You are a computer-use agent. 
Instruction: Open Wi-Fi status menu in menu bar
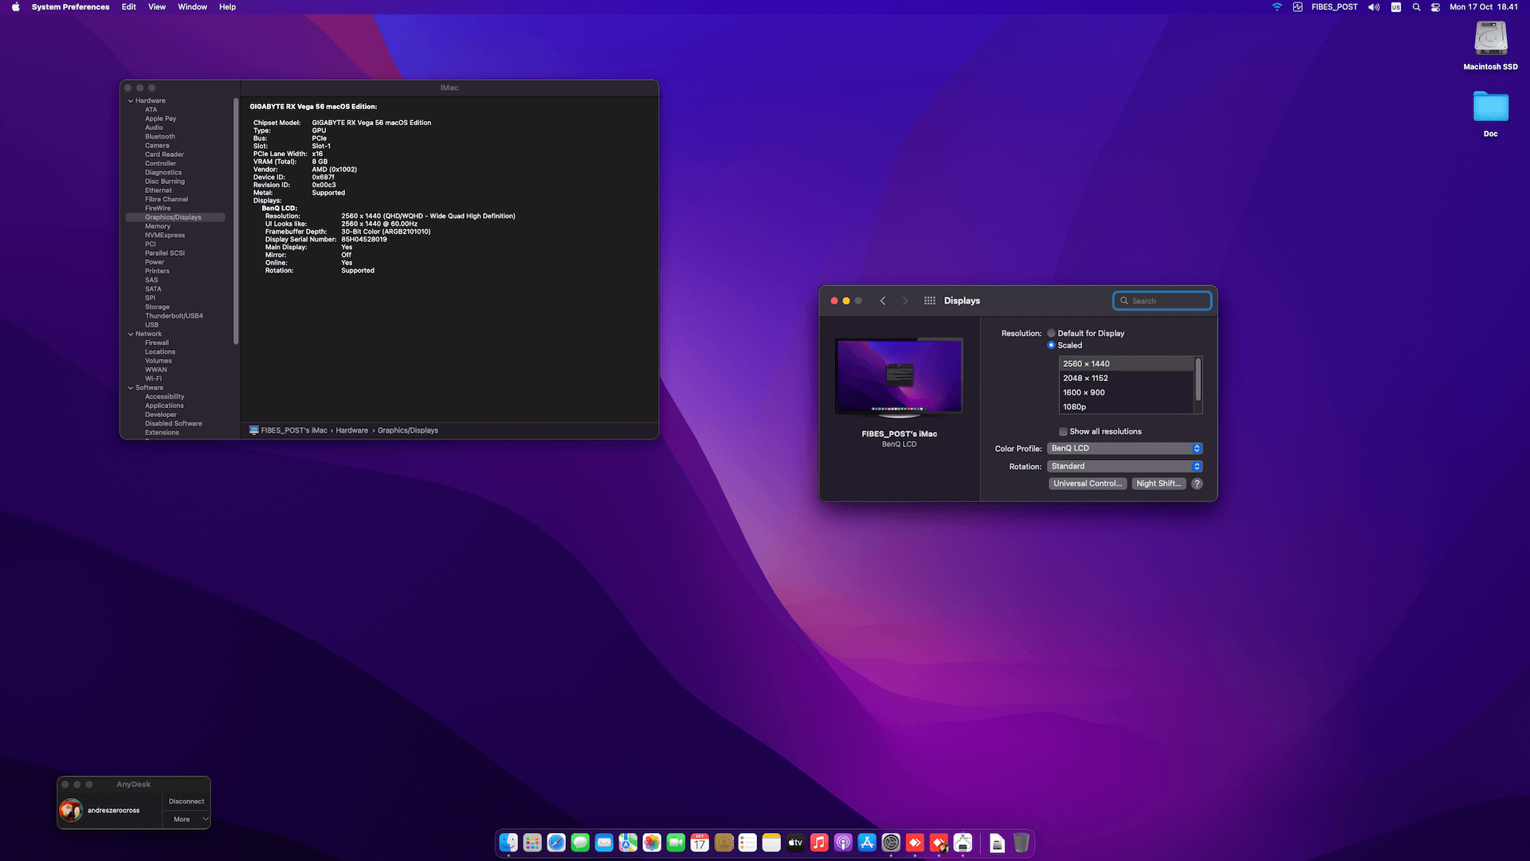pos(1277,7)
